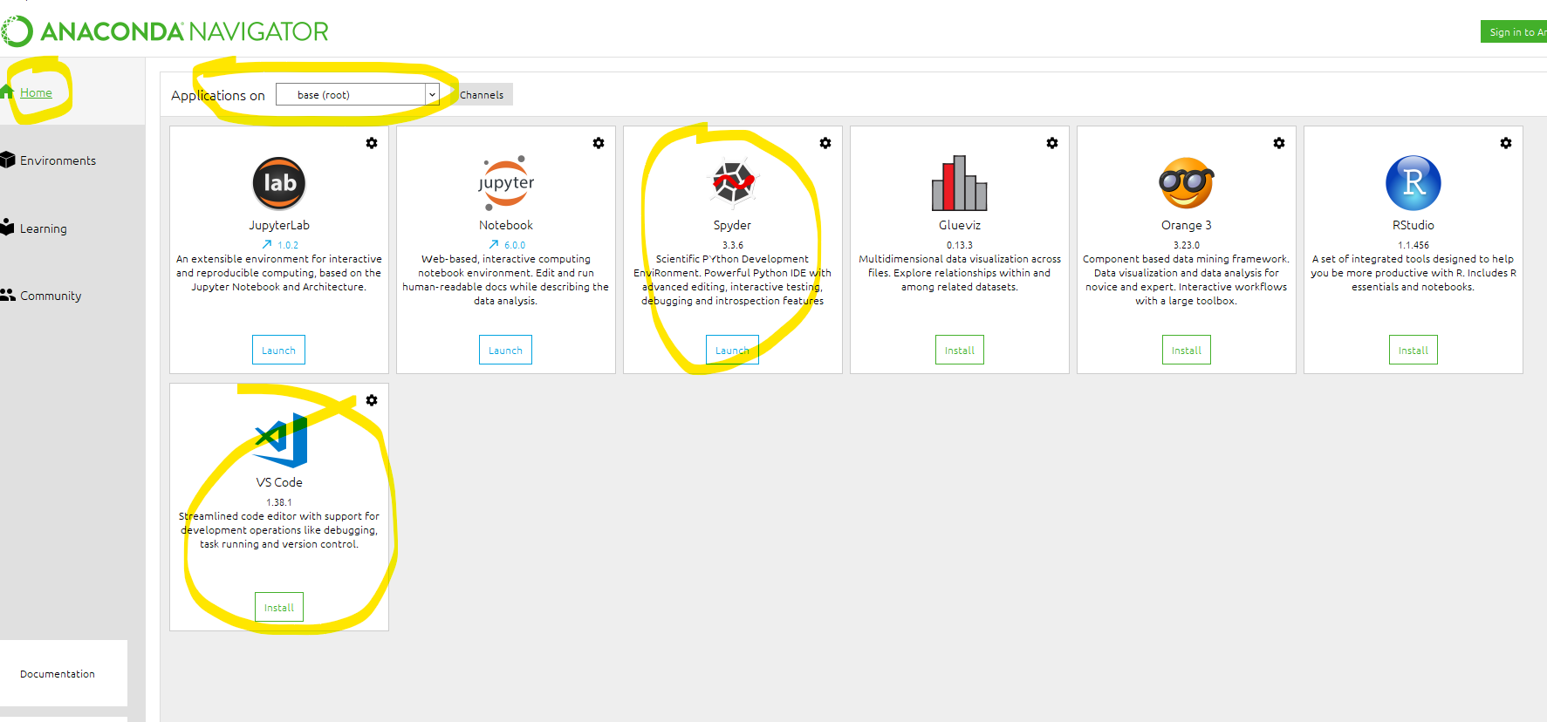1547x722 pixels.
Task: Launch Spyder
Action: [732, 350]
